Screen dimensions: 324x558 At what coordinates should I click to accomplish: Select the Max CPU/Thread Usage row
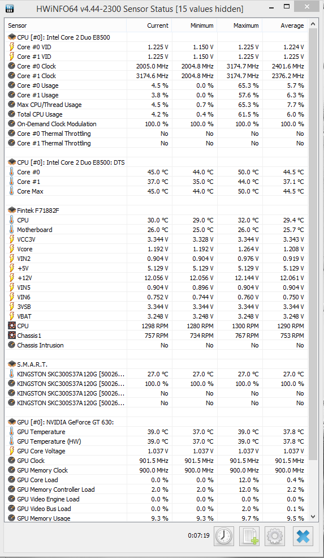point(157,105)
